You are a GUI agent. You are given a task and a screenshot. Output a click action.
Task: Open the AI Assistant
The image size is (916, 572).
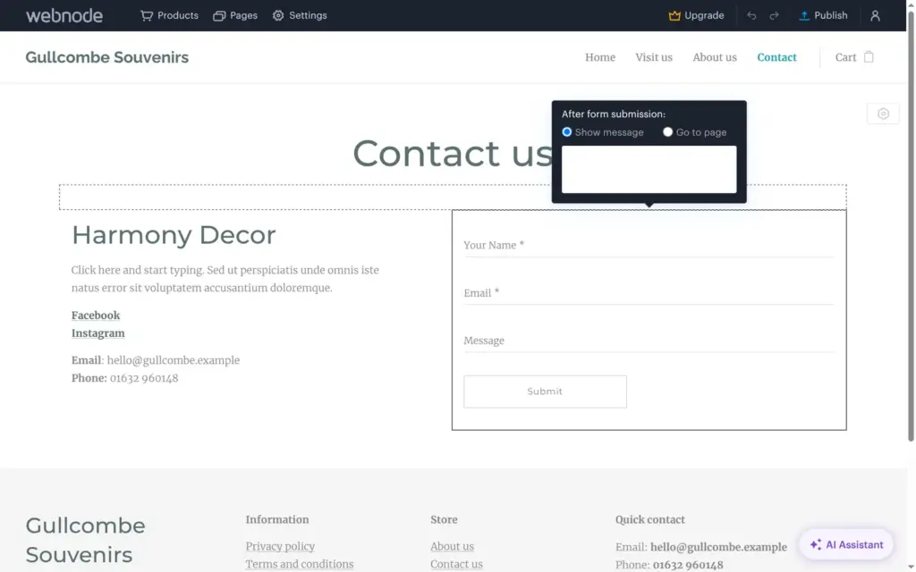pyautogui.click(x=846, y=544)
